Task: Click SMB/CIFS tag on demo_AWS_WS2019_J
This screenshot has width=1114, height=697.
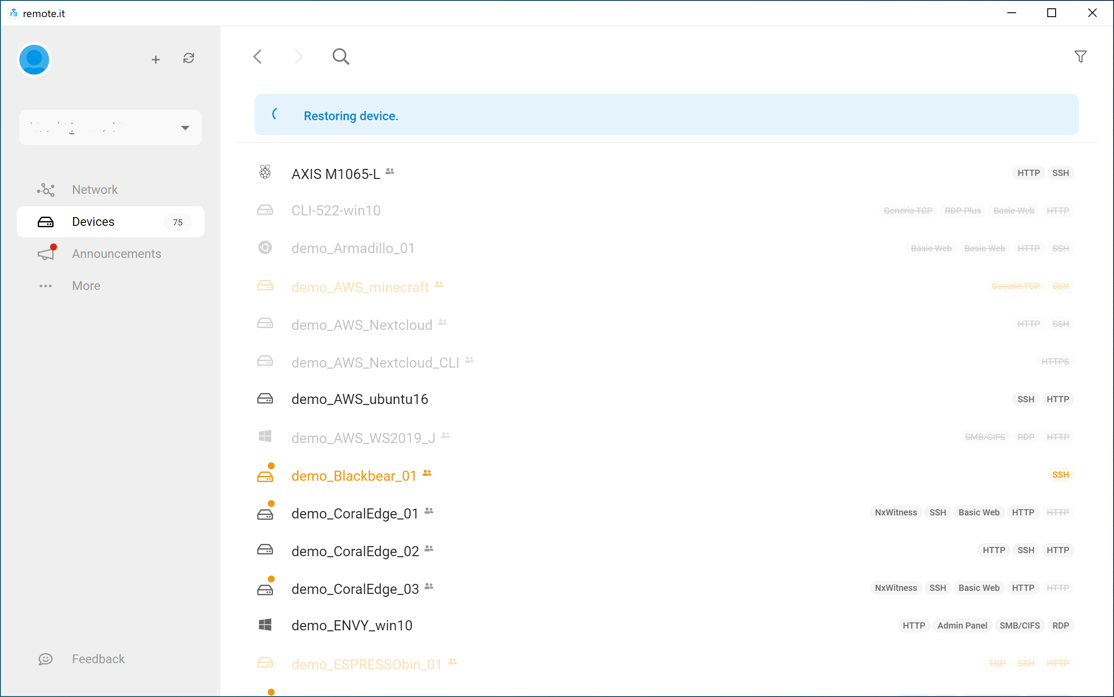Action: 985,437
